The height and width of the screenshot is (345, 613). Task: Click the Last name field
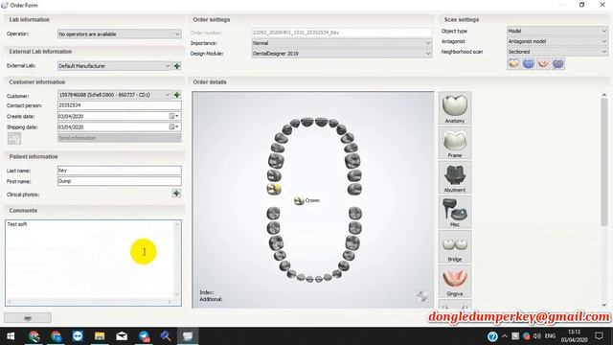(119, 171)
